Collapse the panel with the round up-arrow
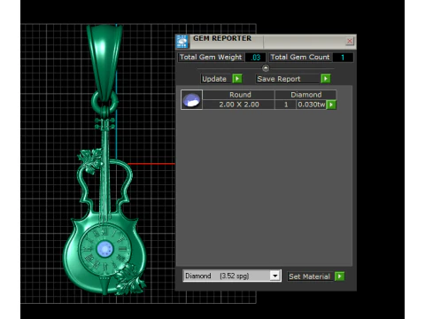 click(266, 68)
